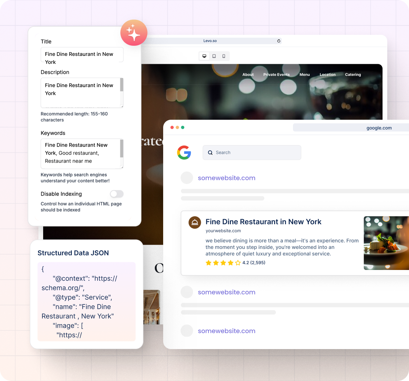This screenshot has width=409, height=381.
Task: Click into the Keywords text area
Action: (80, 153)
